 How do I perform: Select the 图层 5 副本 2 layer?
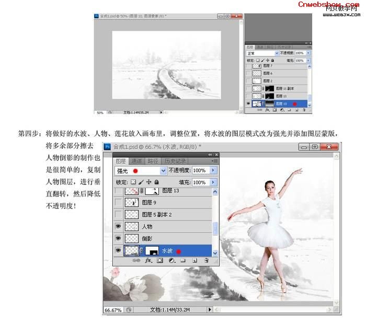tap(163, 215)
